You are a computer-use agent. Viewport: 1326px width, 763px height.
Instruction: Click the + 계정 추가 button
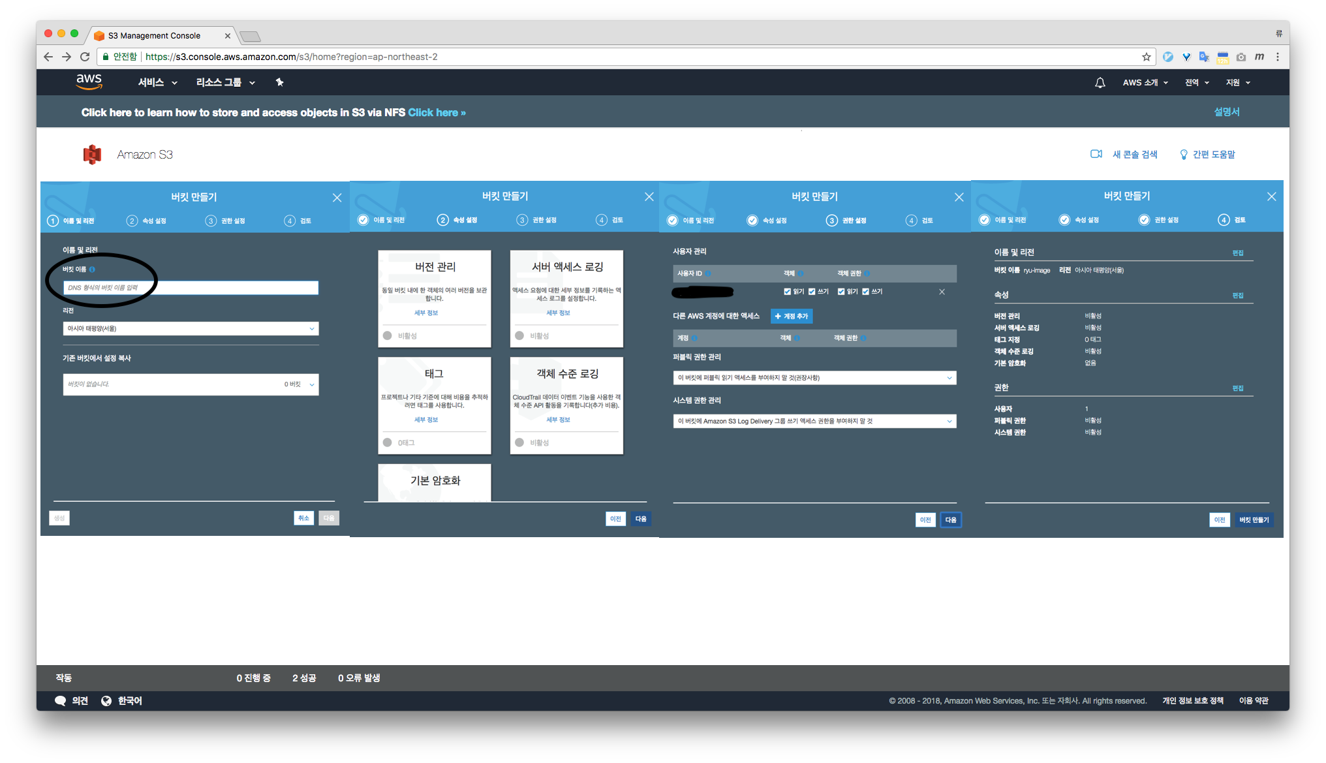791,316
